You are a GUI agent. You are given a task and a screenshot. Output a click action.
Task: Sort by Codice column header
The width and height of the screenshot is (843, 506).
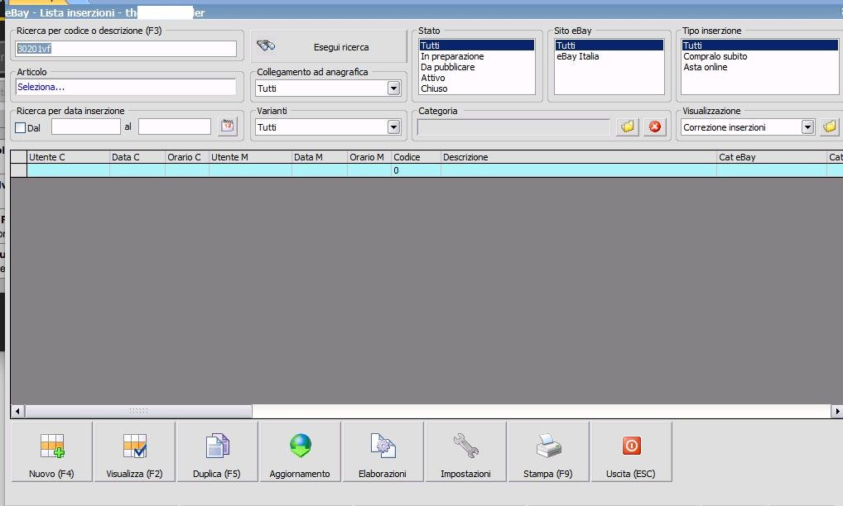pos(417,157)
